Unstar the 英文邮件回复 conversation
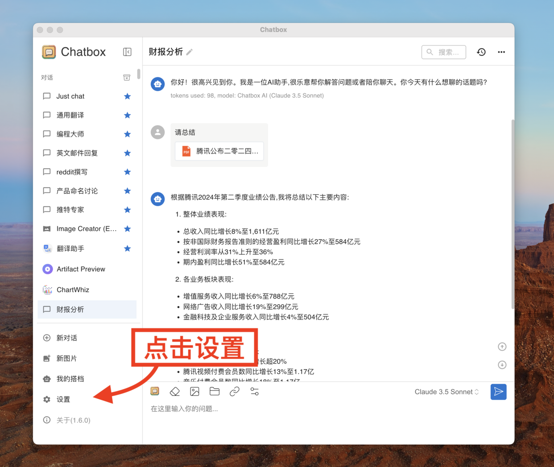Image resolution: width=554 pixels, height=467 pixels. tap(127, 153)
